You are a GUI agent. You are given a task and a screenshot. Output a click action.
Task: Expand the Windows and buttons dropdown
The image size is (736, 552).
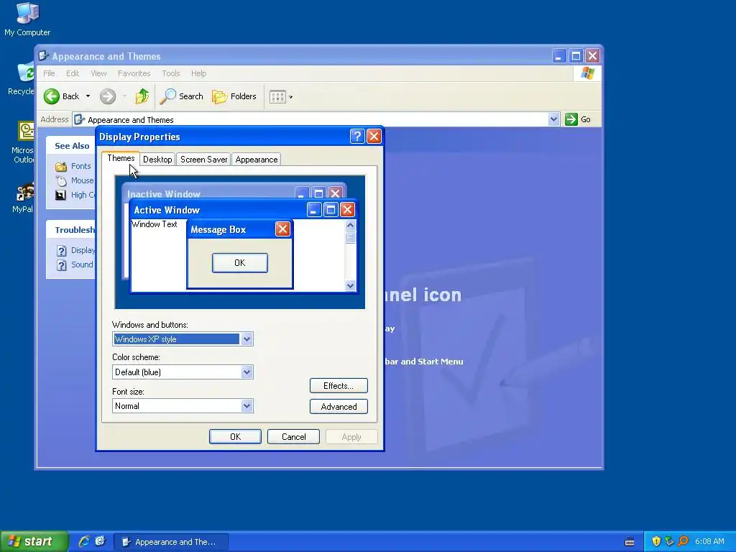pyautogui.click(x=247, y=339)
